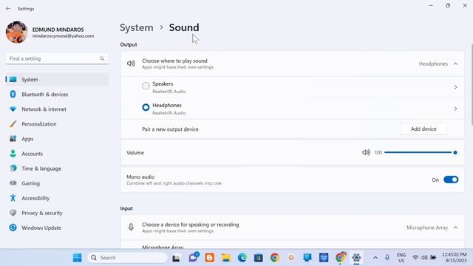473x266 pixels.
Task: Open Apps settings
Action: (x=58, y=139)
